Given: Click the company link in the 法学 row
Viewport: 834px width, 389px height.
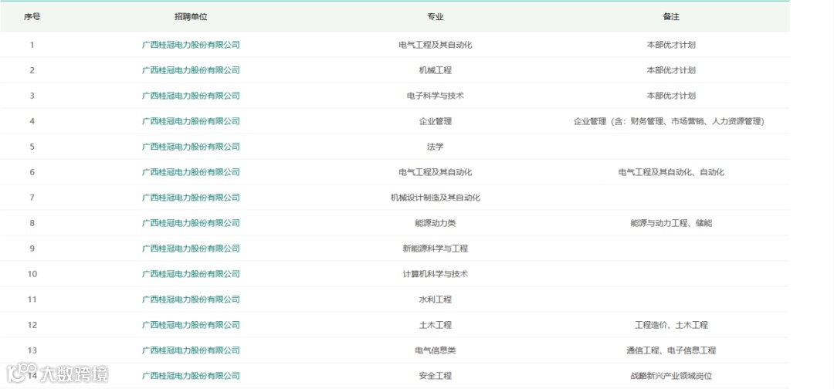Looking at the screenshot, I should [x=191, y=147].
